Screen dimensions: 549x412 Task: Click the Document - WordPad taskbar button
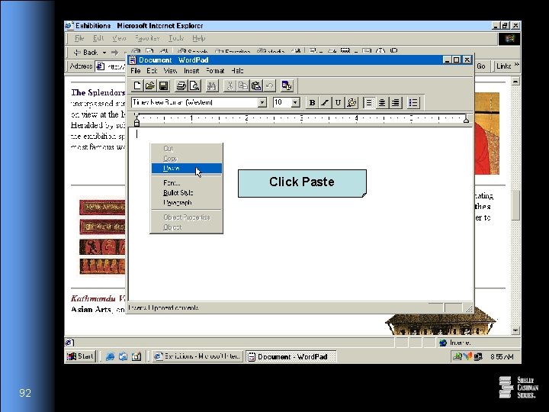click(x=291, y=356)
